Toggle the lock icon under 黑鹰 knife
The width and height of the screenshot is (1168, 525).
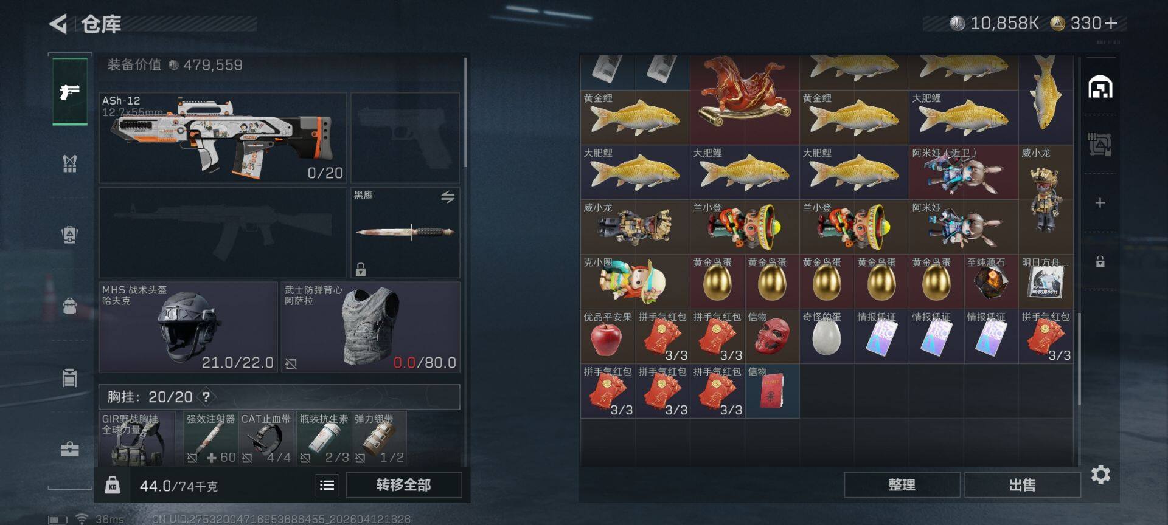click(x=361, y=269)
